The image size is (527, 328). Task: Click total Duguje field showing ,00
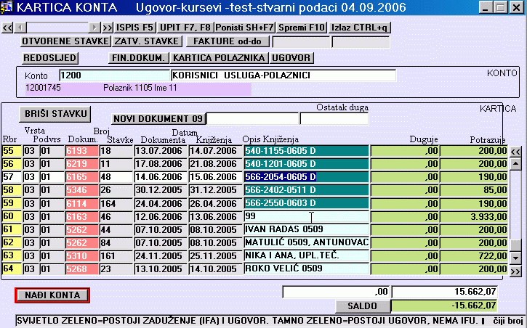tap(336, 292)
